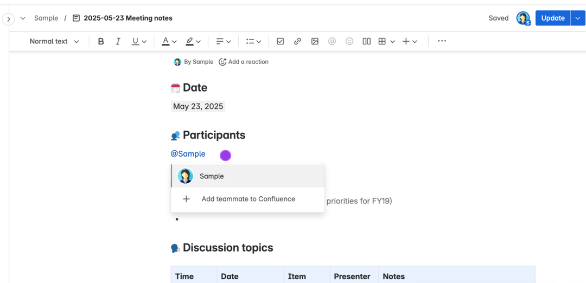Click the Update button
The width and height of the screenshot is (586, 283).
click(553, 18)
